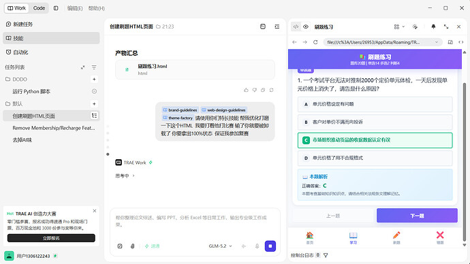Open preview panel icon in chat header

tap(263, 27)
